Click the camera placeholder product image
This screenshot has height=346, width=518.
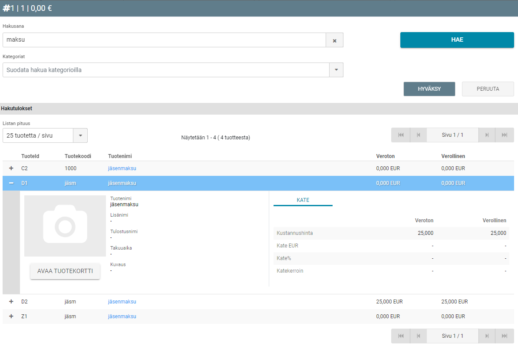[x=65, y=226]
